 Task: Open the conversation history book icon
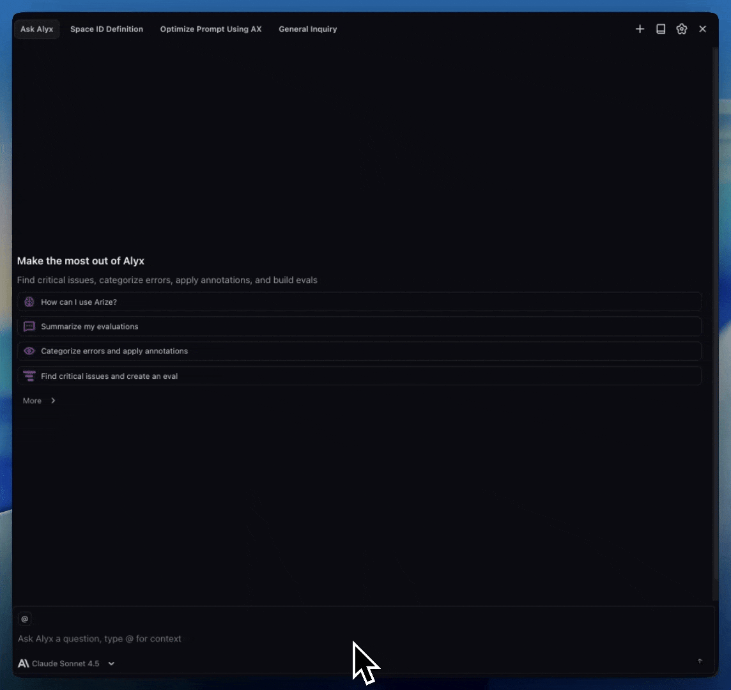(x=661, y=29)
